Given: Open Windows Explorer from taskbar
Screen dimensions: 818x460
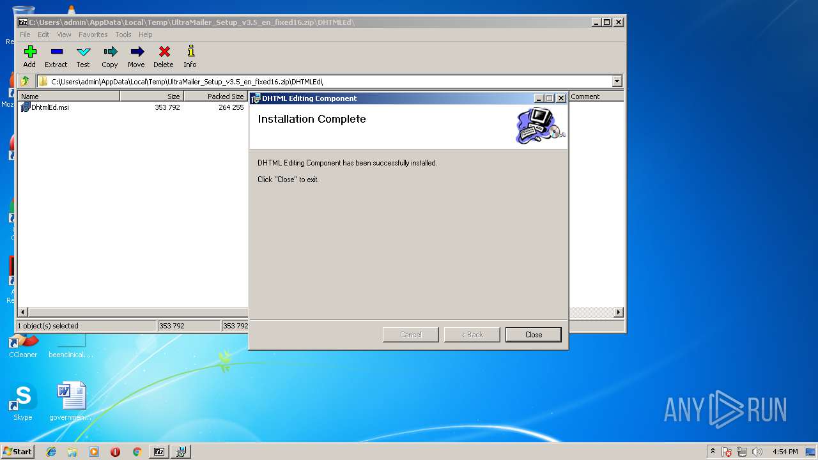Looking at the screenshot, I should point(72,452).
